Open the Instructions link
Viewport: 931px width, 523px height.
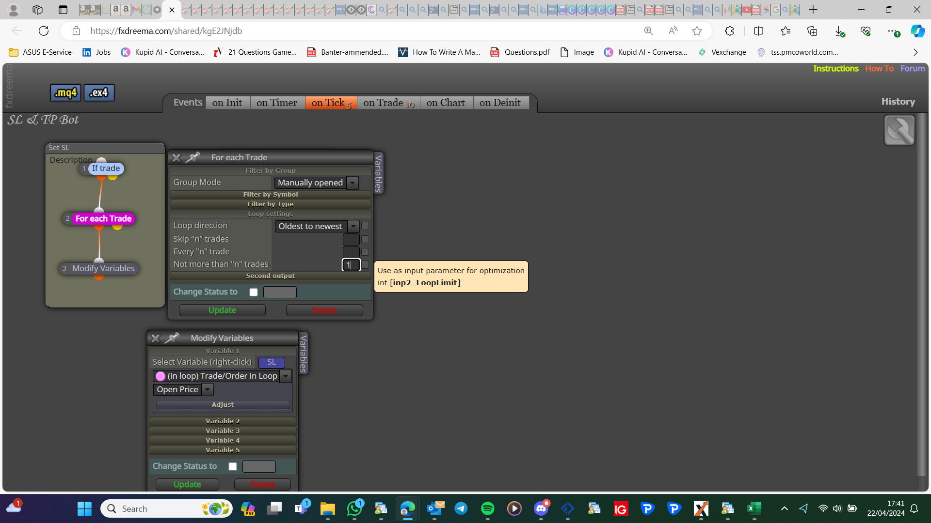tap(836, 69)
